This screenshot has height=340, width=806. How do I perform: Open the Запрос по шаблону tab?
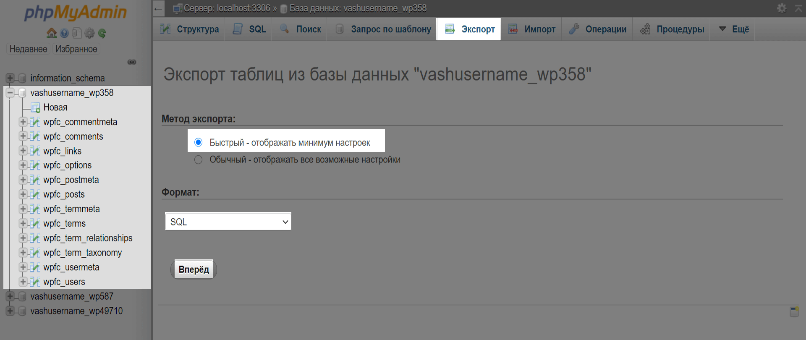(x=382, y=29)
